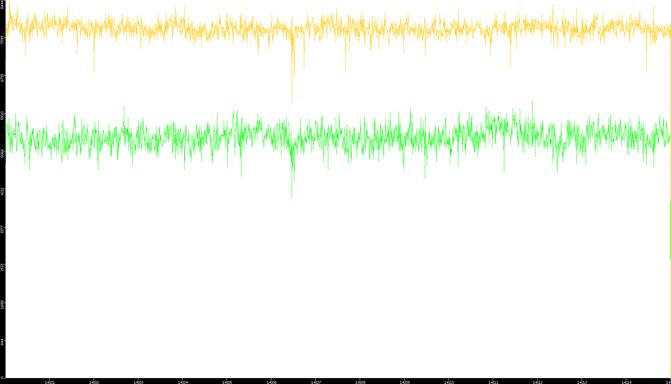Select the 14:13 time label
The height and width of the screenshot is (384, 671).
coord(582,382)
